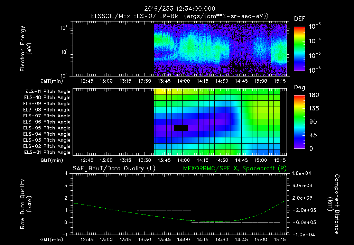This screenshot has width=354, height=245.
Task: Click the 4 tick on the Raw Data Quality axis
Action: coord(66,174)
